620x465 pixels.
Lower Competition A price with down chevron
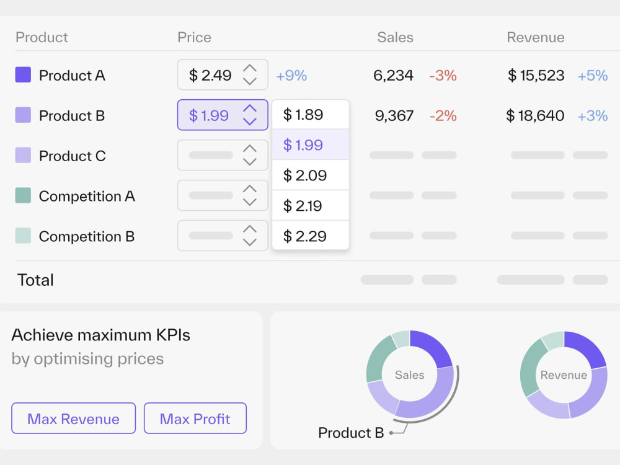point(249,202)
